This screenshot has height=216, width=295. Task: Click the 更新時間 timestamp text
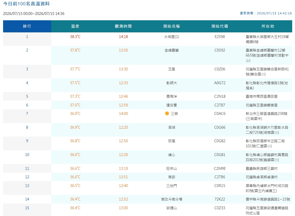point(266,13)
